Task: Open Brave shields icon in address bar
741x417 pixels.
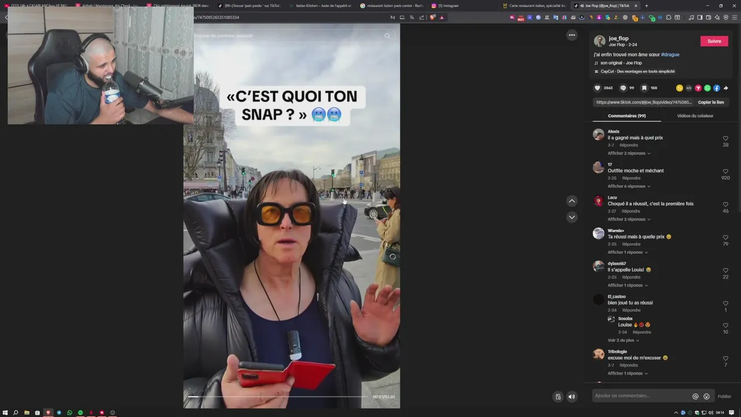Action: coord(432,17)
